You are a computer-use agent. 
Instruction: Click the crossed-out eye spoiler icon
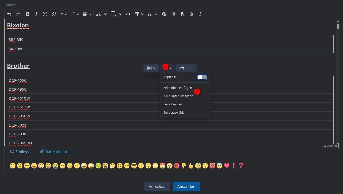pos(164,14)
